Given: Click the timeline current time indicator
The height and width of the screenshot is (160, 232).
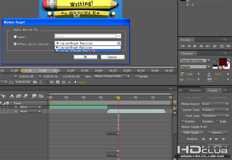Looking at the screenshot, I should click(119, 98).
